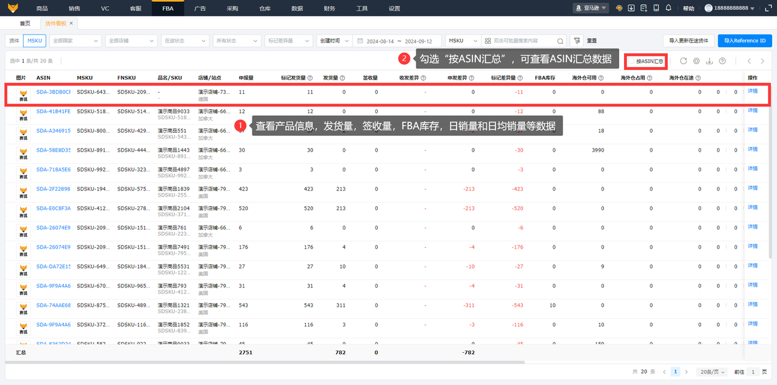This screenshot has height=385, width=777.
Task: Click the left arrow icon above table
Action: (749, 61)
